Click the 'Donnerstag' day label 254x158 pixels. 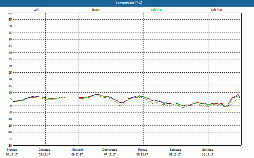(110, 150)
